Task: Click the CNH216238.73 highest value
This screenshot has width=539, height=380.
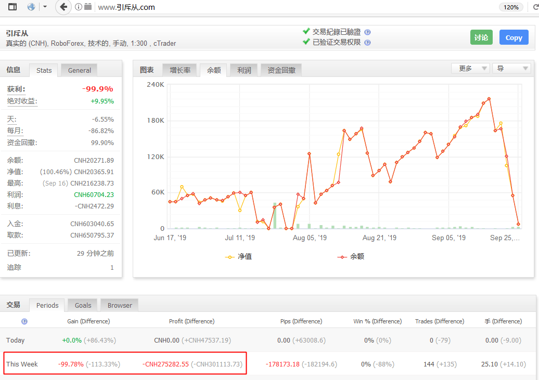Action: click(x=92, y=184)
